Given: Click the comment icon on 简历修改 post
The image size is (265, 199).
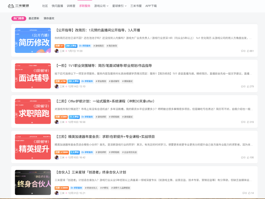Looking at the screenshot, I should 242,51.
